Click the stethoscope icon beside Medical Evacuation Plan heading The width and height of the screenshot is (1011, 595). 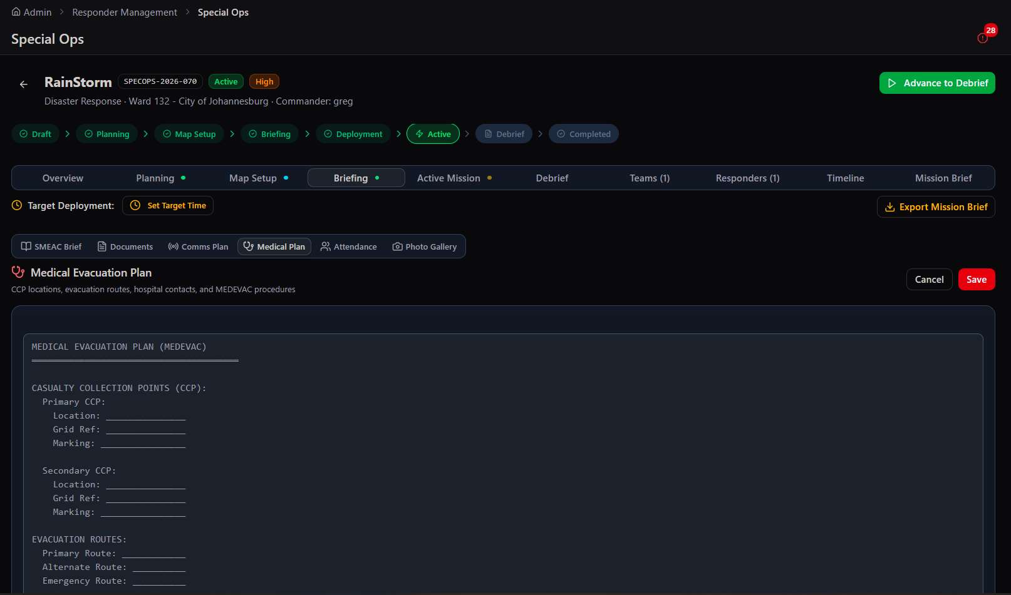[x=18, y=272]
